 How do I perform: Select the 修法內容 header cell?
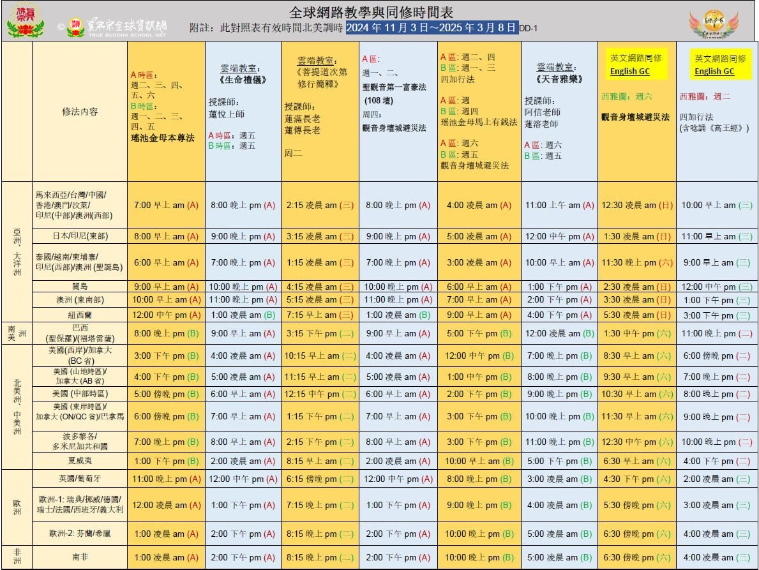80,111
